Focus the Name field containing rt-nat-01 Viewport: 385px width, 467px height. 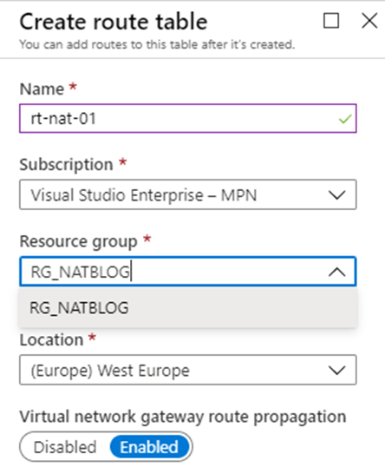[188, 119]
